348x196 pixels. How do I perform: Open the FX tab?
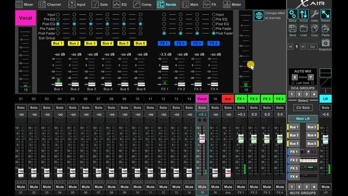[210, 4]
